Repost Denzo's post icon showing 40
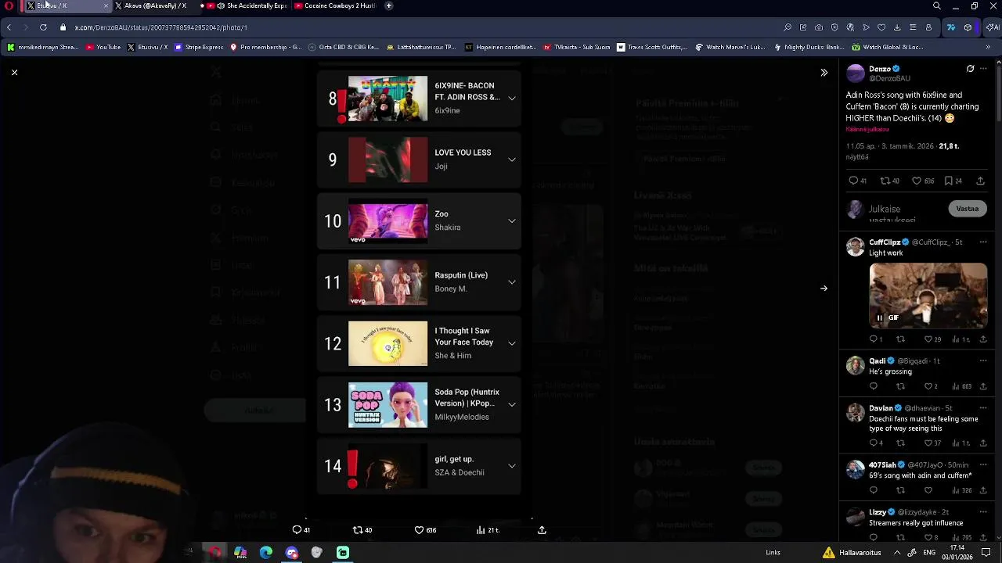1002x563 pixels. coord(885,181)
